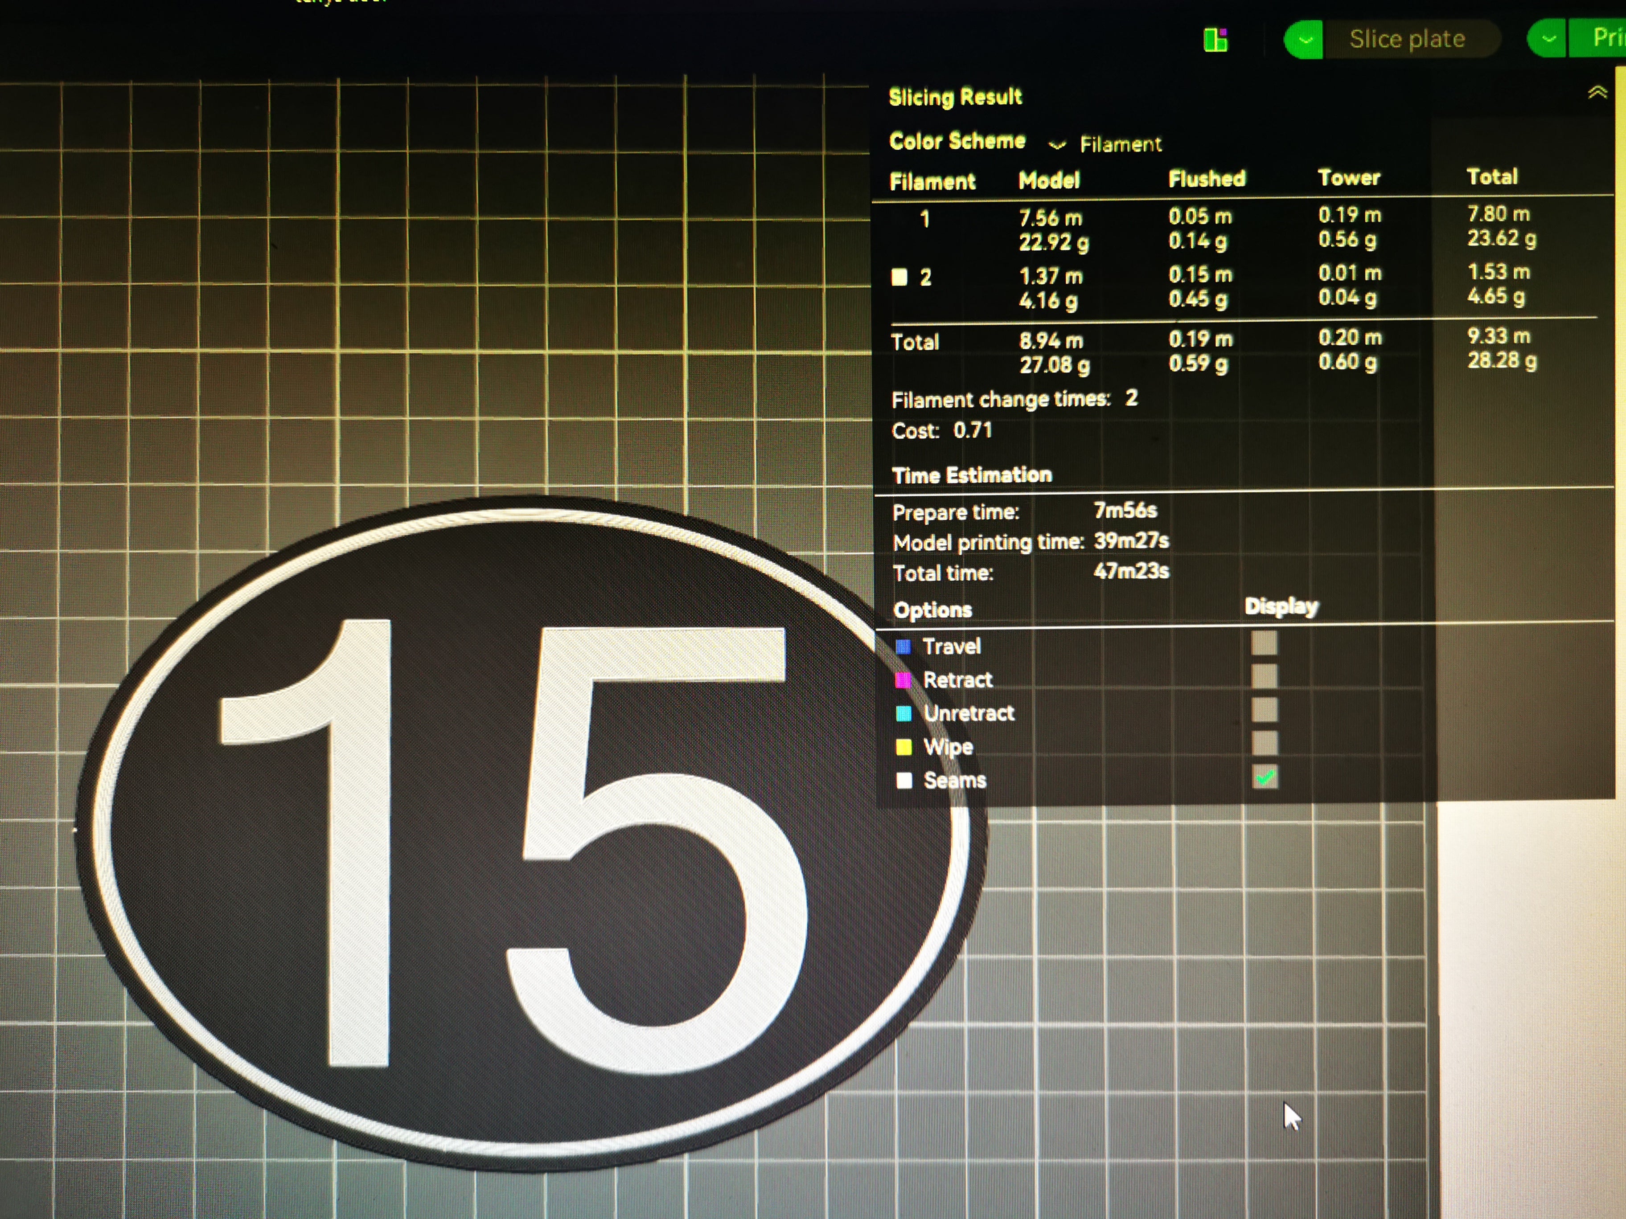
Task: Show Unretract moves via its checkbox
Action: (1265, 710)
